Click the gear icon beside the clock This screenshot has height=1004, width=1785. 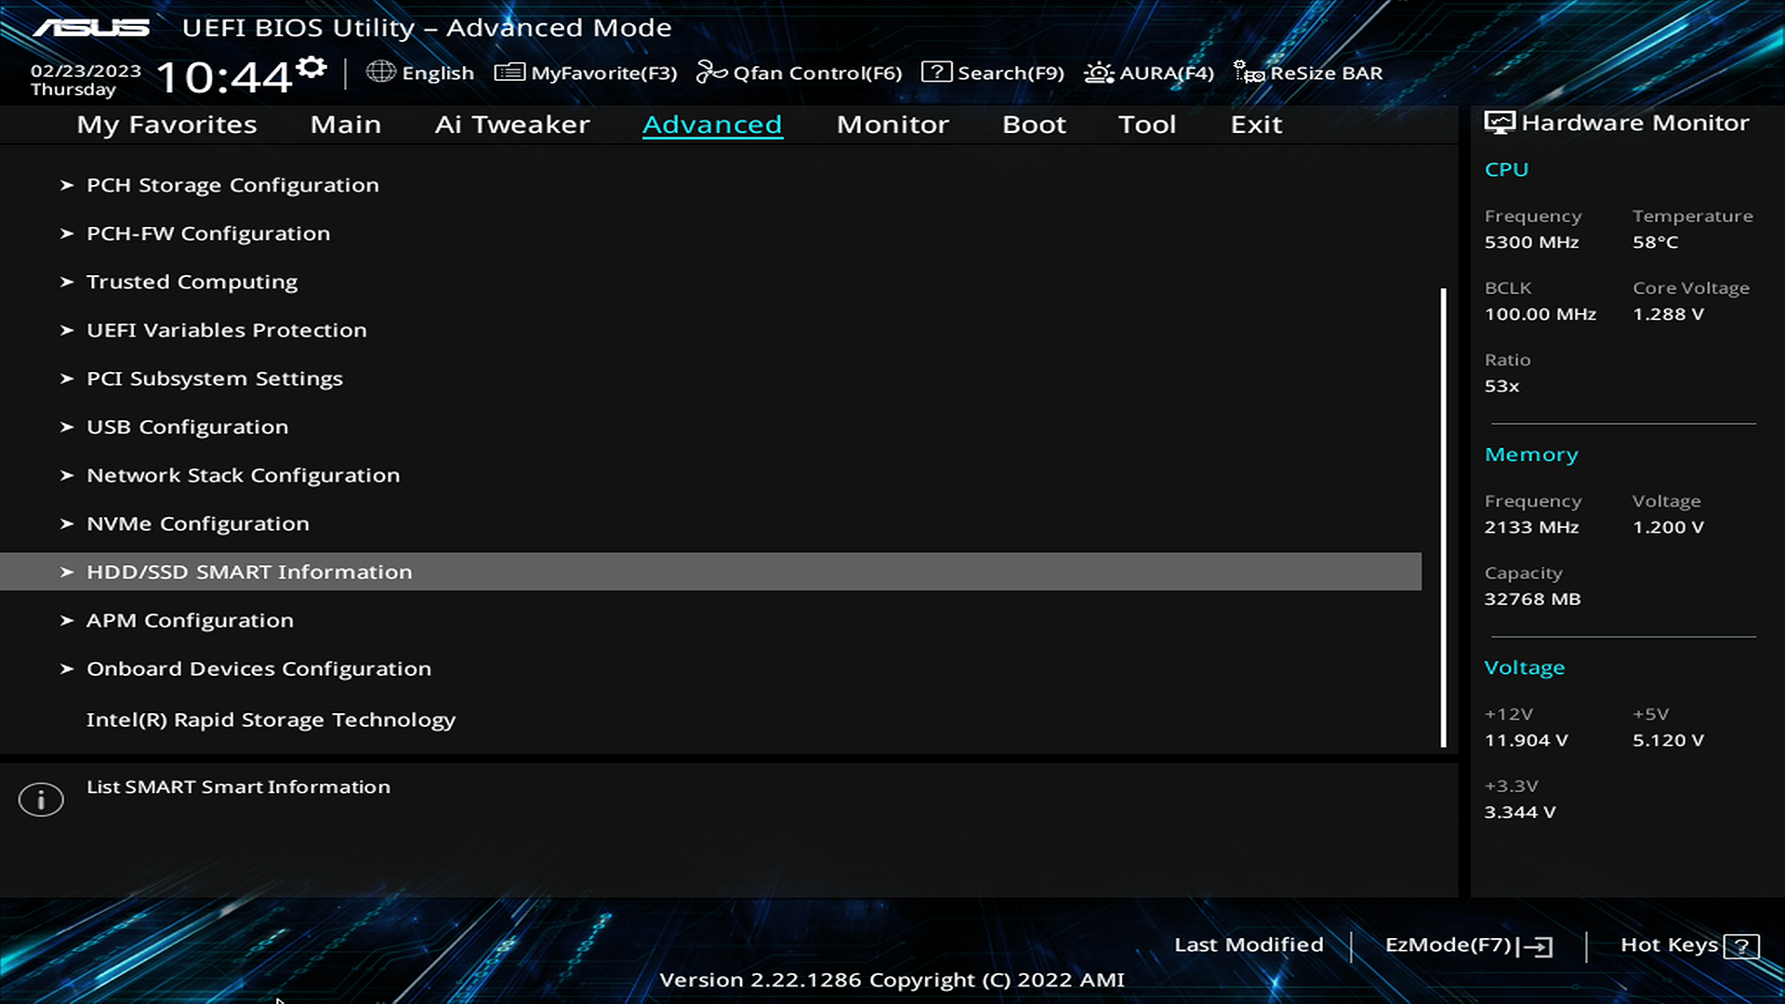pos(311,67)
